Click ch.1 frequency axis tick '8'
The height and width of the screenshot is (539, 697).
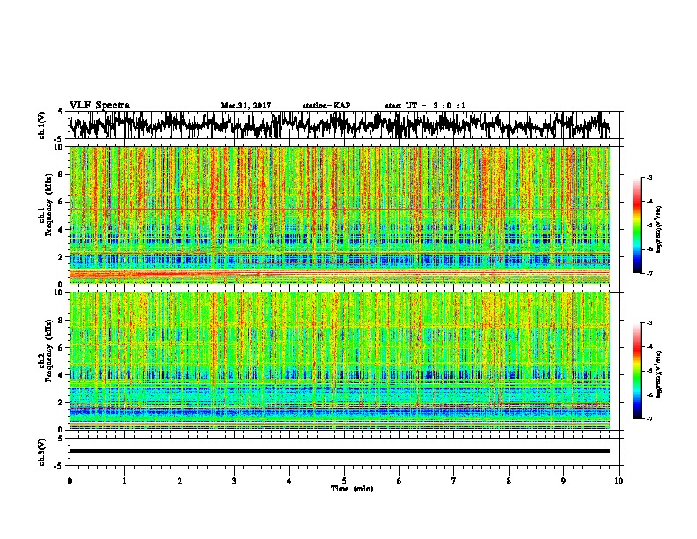pyautogui.click(x=61, y=174)
